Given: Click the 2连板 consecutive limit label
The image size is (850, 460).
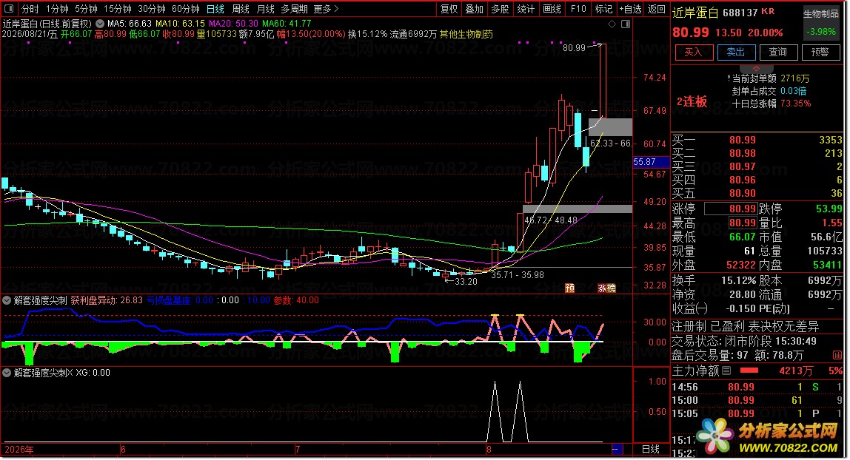Looking at the screenshot, I should point(692,101).
